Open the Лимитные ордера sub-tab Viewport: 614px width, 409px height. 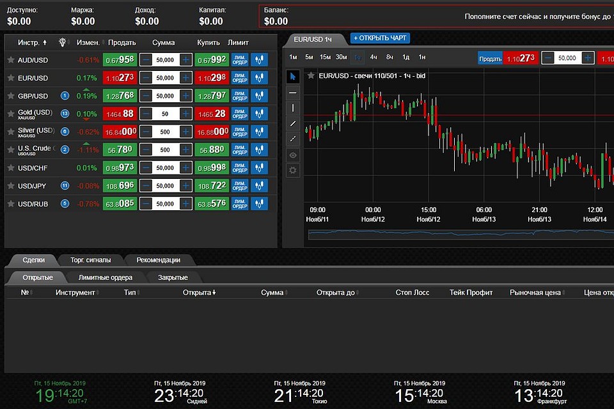106,277
